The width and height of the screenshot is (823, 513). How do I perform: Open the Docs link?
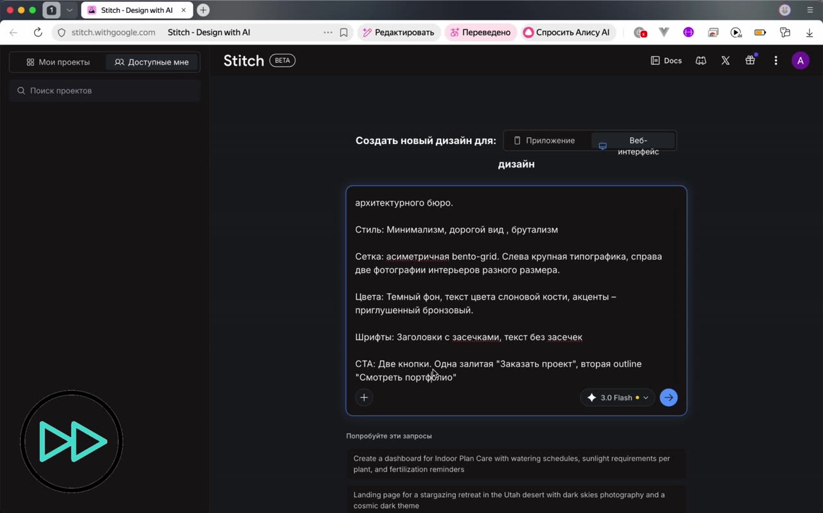click(x=666, y=60)
